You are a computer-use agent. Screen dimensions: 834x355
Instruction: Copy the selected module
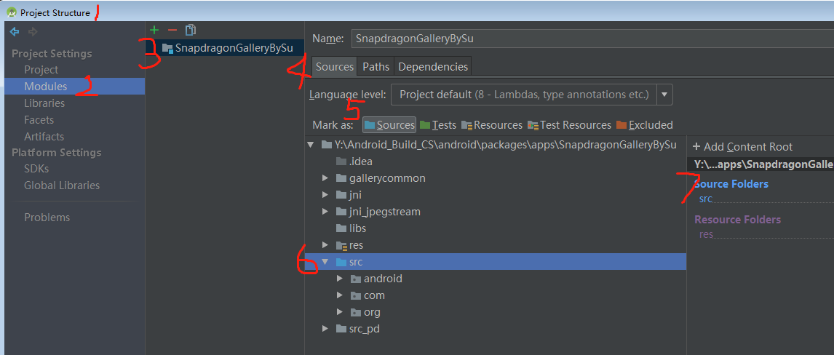[x=191, y=30]
